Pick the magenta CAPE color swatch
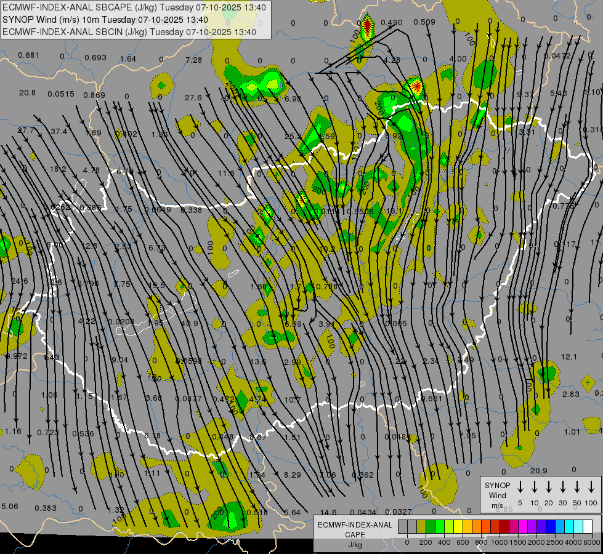 [x=524, y=526]
